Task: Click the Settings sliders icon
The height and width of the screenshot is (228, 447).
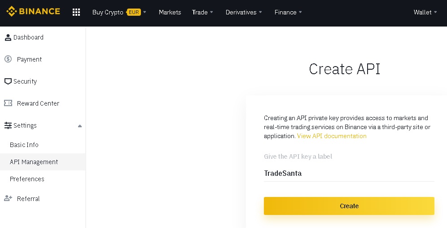Action: click(x=8, y=125)
